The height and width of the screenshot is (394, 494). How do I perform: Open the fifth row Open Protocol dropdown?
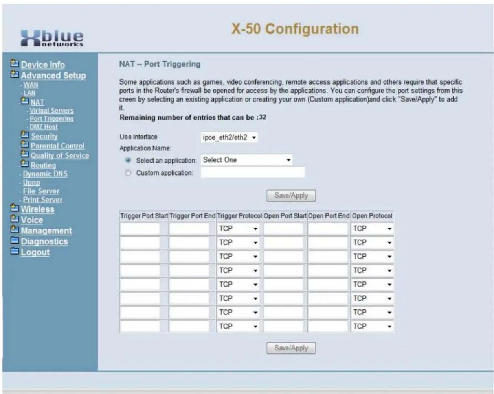[x=372, y=285]
